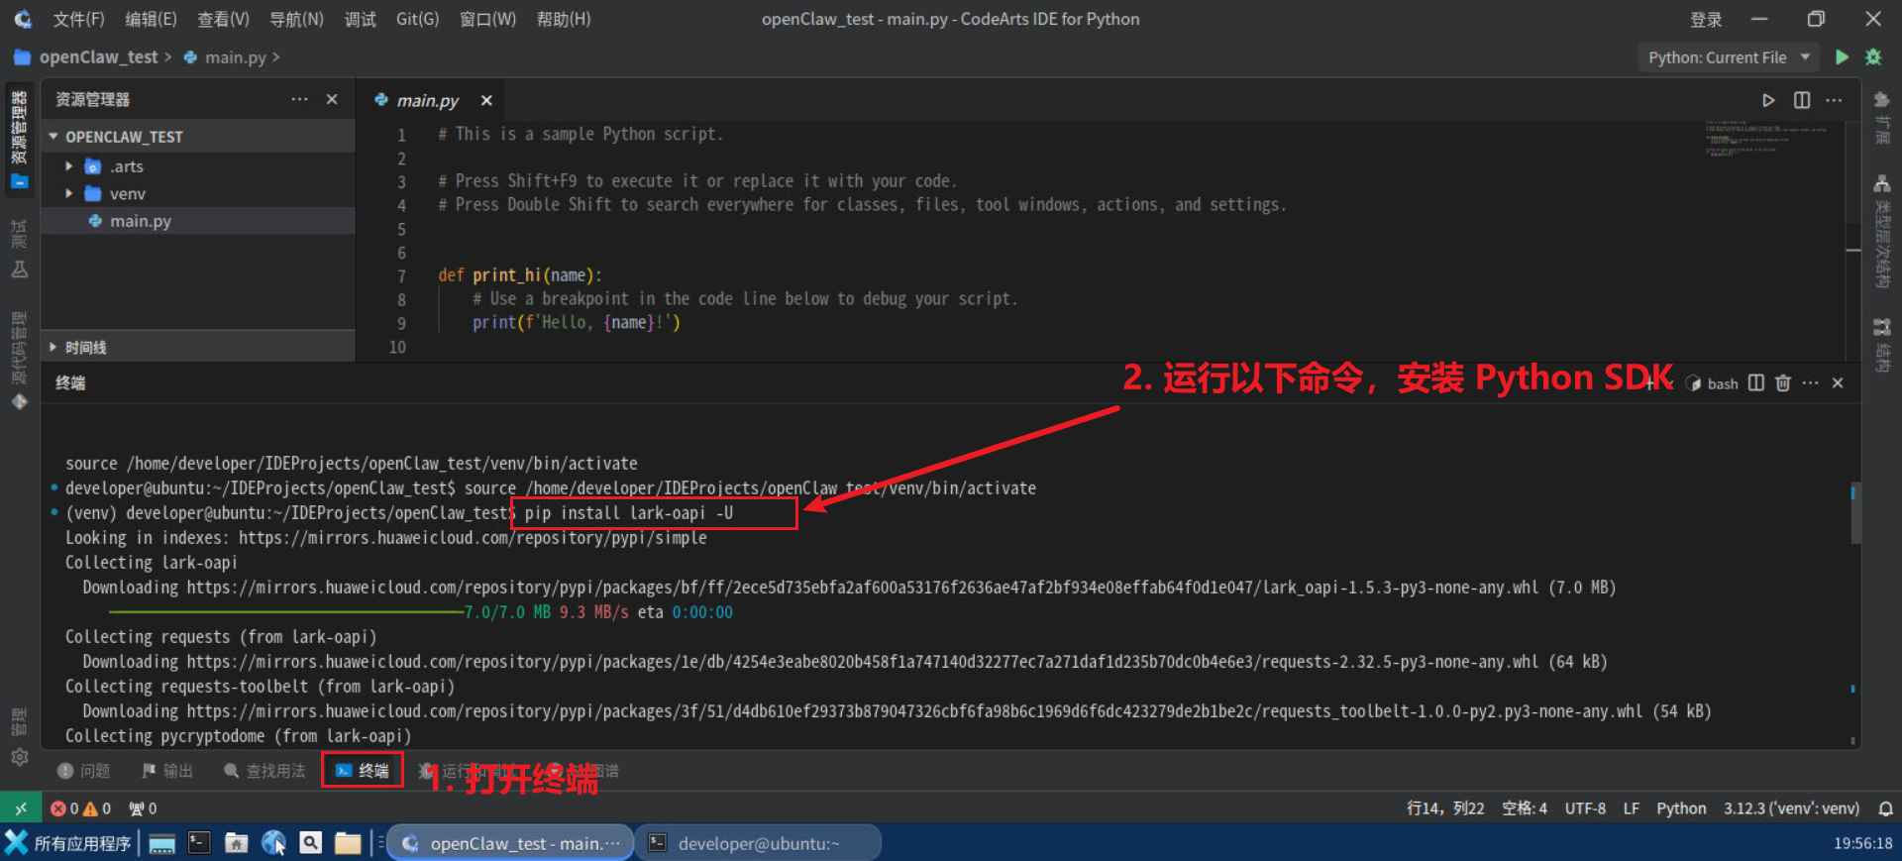The height and width of the screenshot is (861, 1902).
Task: Open application finder magnifier on taskbar
Action: pyautogui.click(x=311, y=843)
